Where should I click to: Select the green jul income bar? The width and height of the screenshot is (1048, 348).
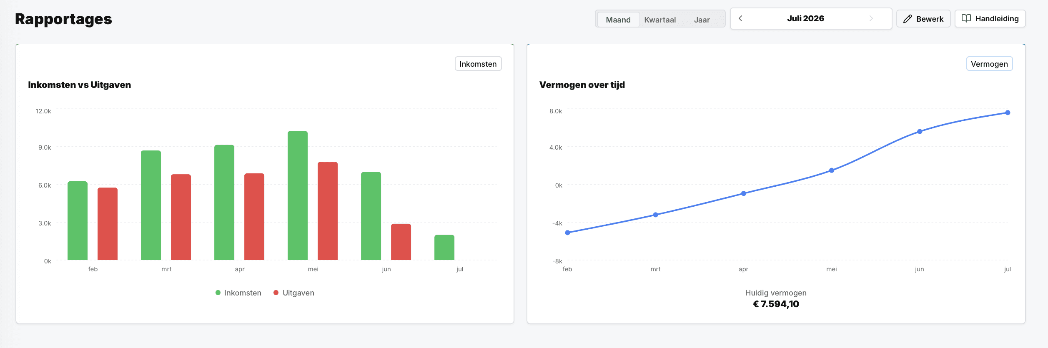point(444,248)
